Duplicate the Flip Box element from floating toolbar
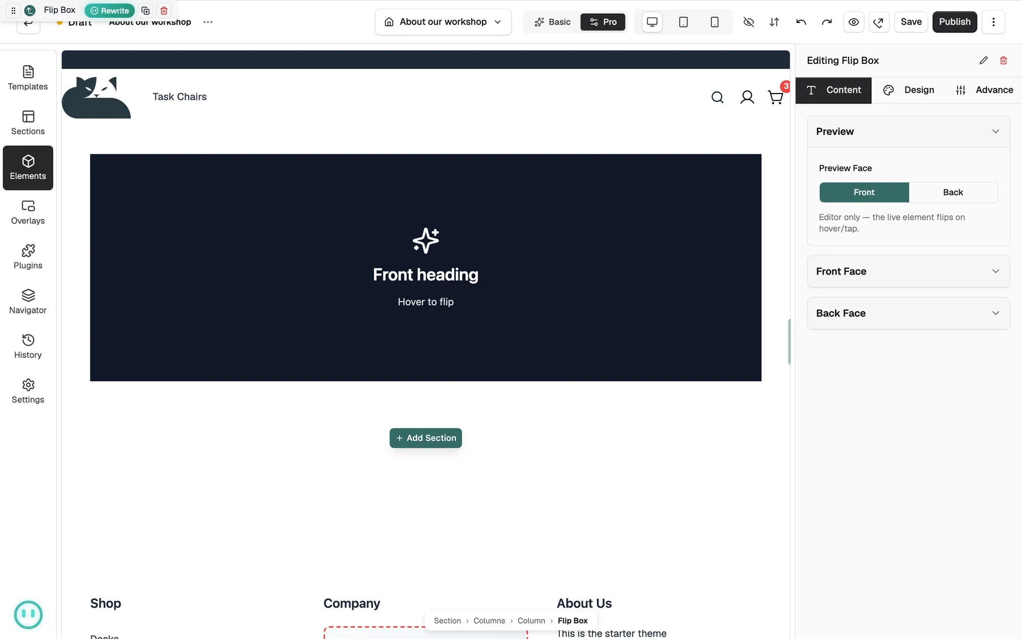The width and height of the screenshot is (1022, 639). [146, 11]
